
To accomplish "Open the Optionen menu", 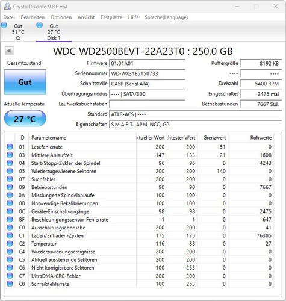I will (x=61, y=17).
